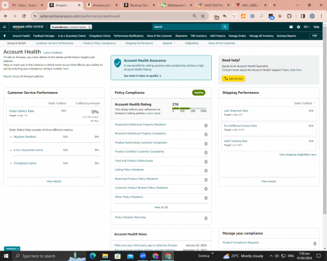The height and width of the screenshot is (261, 327).
Task: Open Customer Service Performance sub-tab
Action: pos(54,43)
